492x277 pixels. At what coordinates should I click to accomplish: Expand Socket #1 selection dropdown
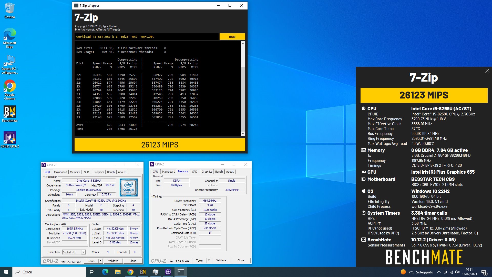pyautogui.click(x=83, y=252)
